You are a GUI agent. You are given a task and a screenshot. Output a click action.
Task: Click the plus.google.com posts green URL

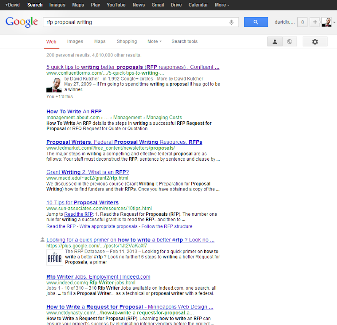pyautogui.click(x=97, y=246)
